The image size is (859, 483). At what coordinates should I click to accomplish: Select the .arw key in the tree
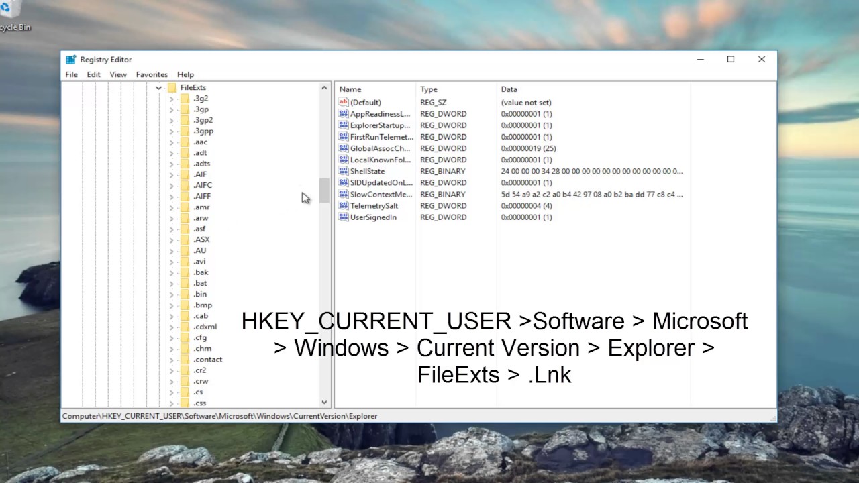tap(201, 218)
